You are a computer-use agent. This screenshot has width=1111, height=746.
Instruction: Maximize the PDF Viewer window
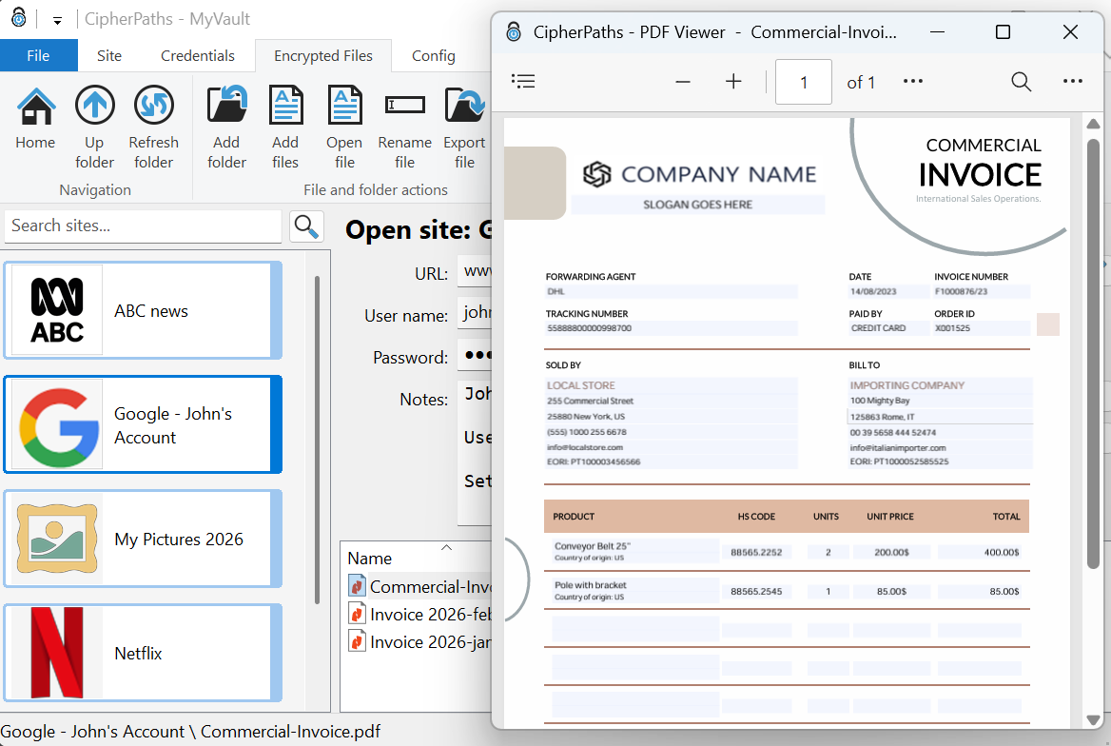pos(1003,32)
